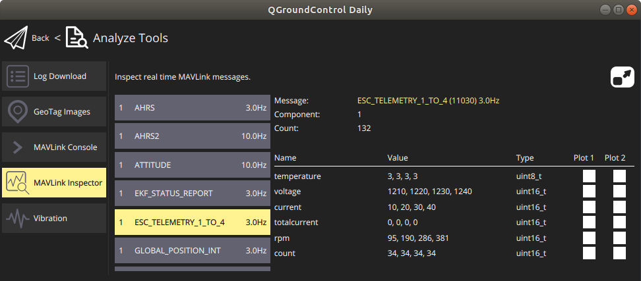
Task: Enable Plot 2 for current
Action: click(619, 207)
